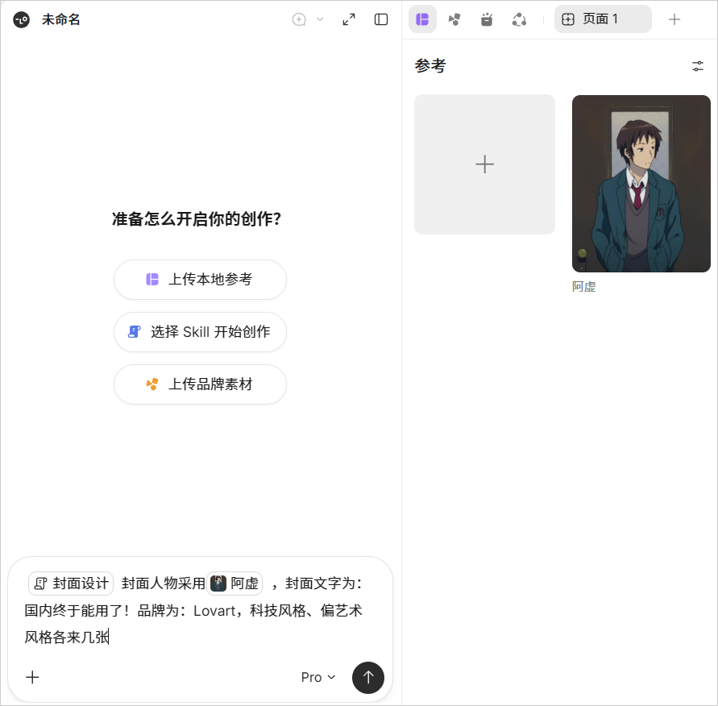Image resolution: width=718 pixels, height=706 pixels.
Task: Select the 阿虚 character thumbnail
Action: (641, 184)
